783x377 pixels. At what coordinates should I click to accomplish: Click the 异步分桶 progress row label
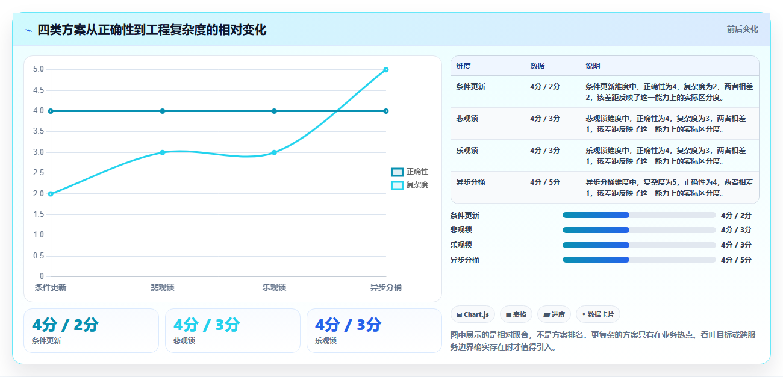pos(465,260)
